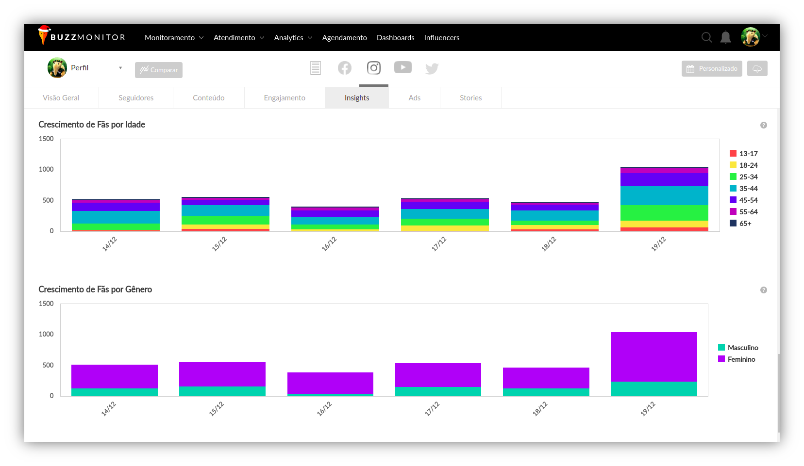Toggle the 65+ age series in legend
Viewport: 804px width, 466px height.
740,224
